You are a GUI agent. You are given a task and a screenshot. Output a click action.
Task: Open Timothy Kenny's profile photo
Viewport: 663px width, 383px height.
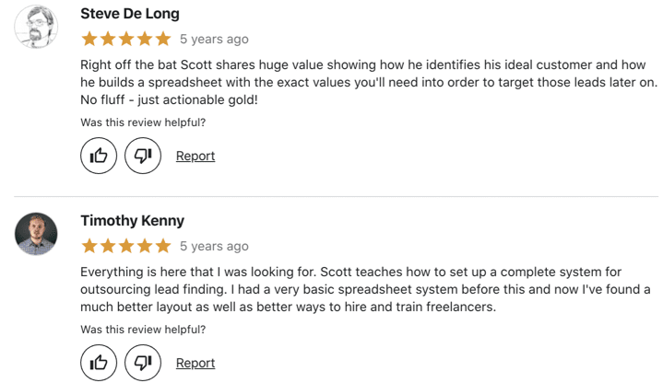[36, 234]
